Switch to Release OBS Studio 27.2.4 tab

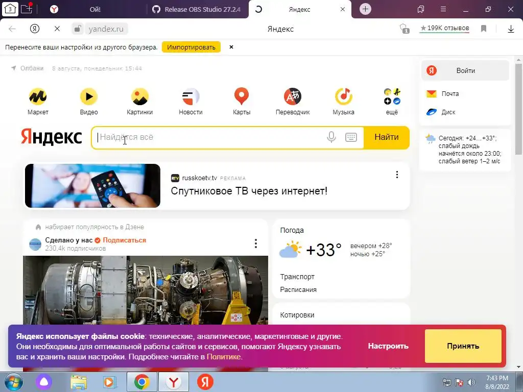pyautogui.click(x=198, y=9)
